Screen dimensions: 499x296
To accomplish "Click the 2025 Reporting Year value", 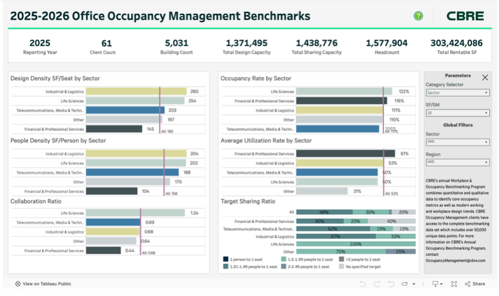I will point(39,43).
